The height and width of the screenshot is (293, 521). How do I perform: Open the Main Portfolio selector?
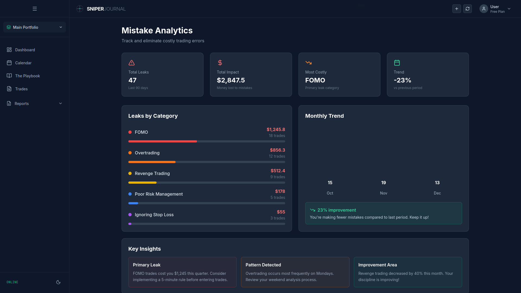click(x=34, y=27)
